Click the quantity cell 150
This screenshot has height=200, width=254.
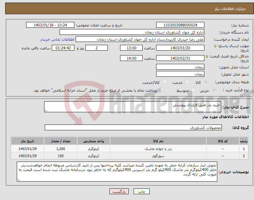coord(61,156)
